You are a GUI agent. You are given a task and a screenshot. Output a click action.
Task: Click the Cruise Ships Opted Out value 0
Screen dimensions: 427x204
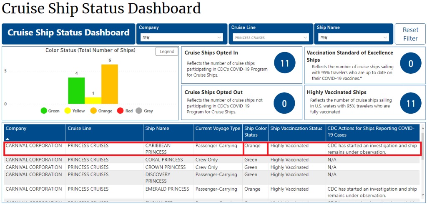coord(284,103)
